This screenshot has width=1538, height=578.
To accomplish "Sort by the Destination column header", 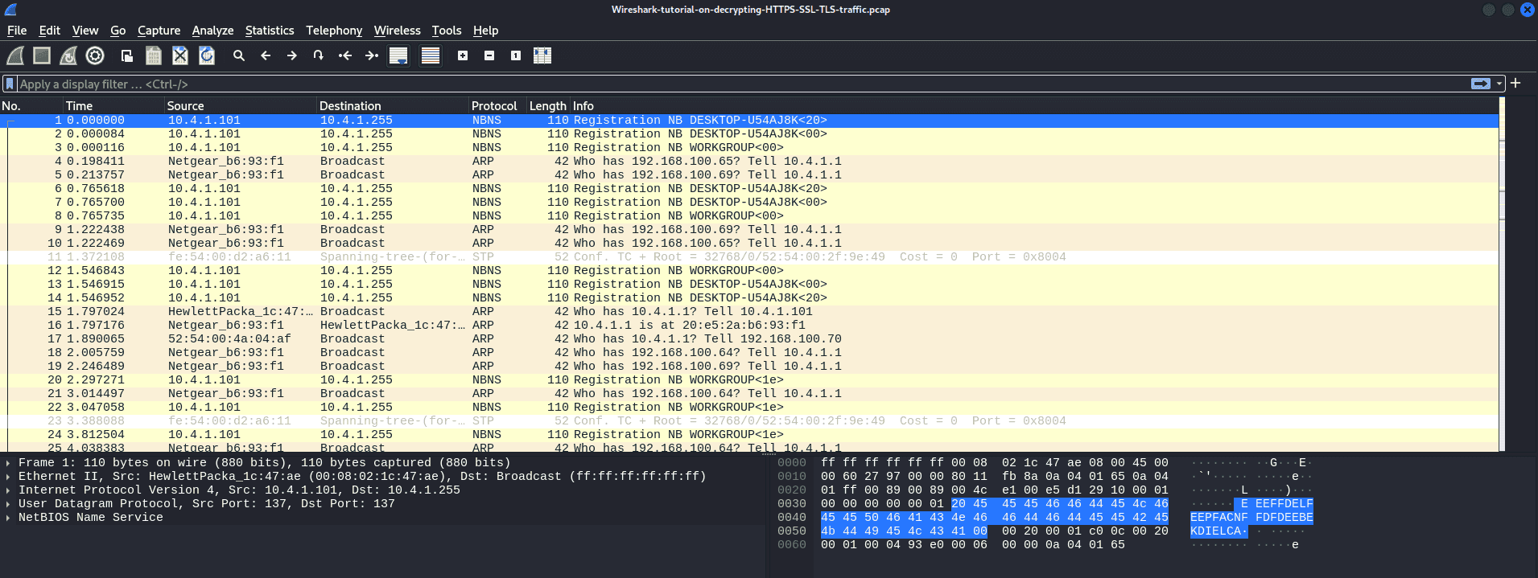I will click(393, 106).
